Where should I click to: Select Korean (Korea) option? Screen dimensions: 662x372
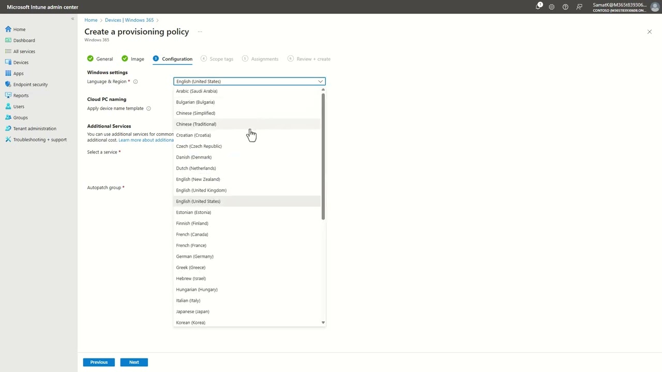coord(247,322)
